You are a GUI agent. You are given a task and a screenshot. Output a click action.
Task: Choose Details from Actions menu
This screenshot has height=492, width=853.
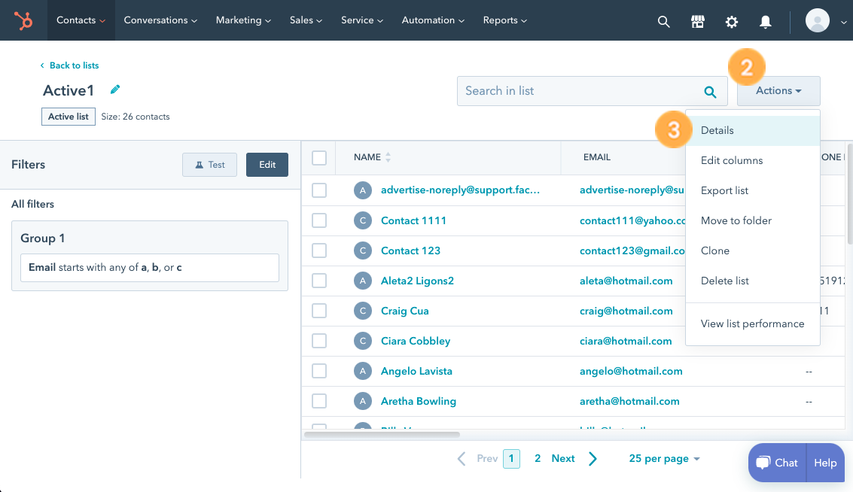pos(753,130)
